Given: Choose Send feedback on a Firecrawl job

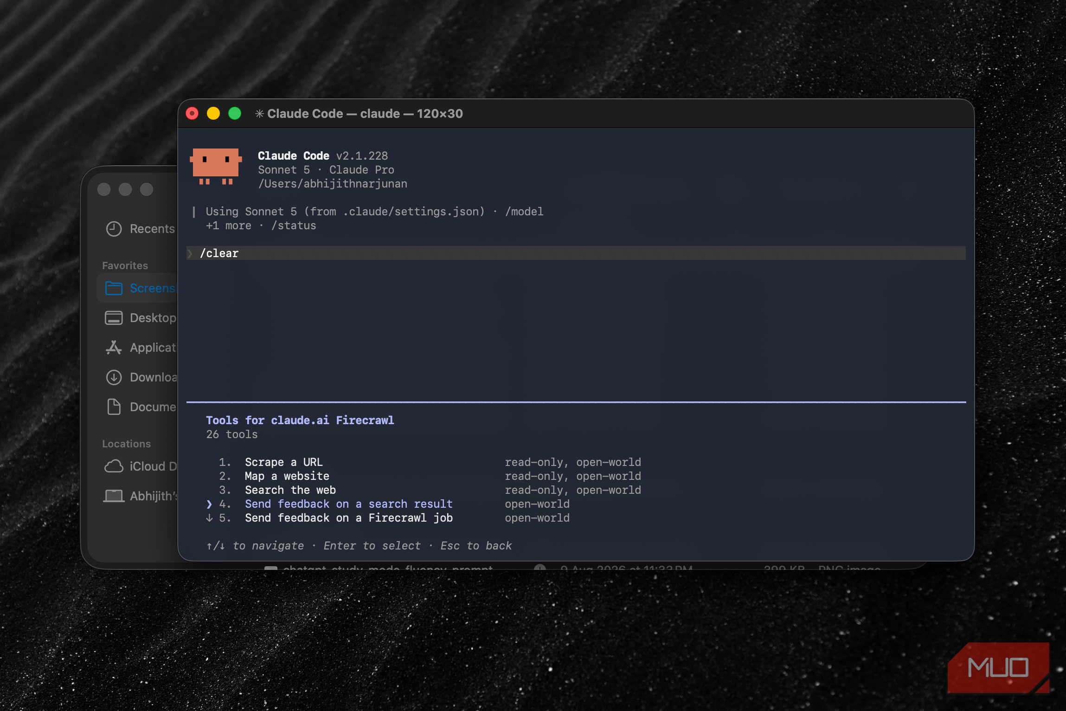Looking at the screenshot, I should pos(348,518).
